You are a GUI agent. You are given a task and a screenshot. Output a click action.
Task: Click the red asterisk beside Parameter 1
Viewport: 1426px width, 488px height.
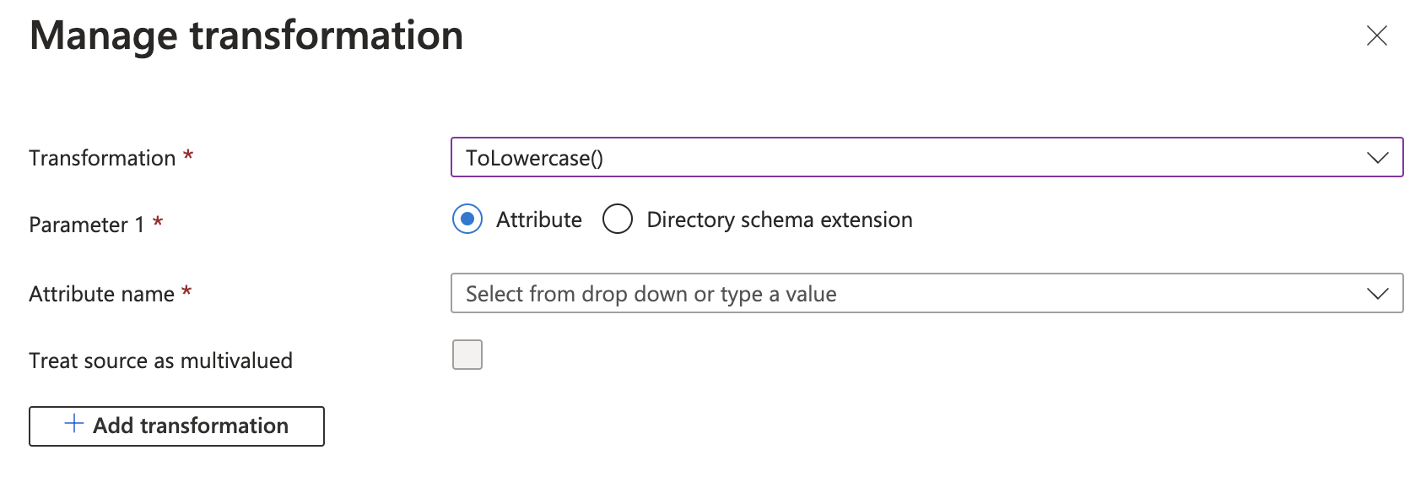[158, 222]
